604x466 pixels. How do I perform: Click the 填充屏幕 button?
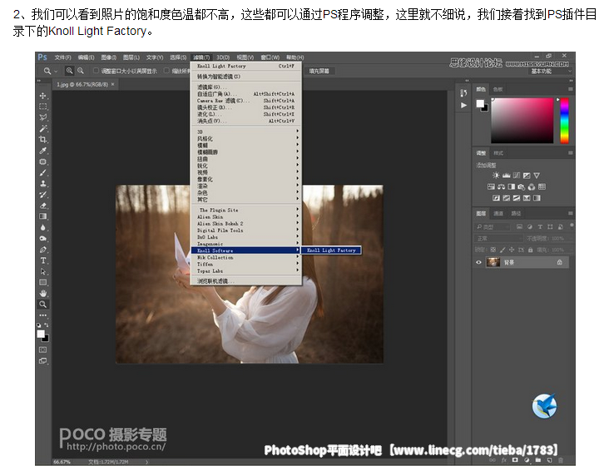pyautogui.click(x=319, y=71)
